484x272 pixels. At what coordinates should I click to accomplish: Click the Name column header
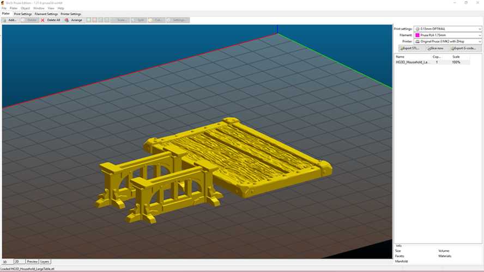(x=413, y=57)
